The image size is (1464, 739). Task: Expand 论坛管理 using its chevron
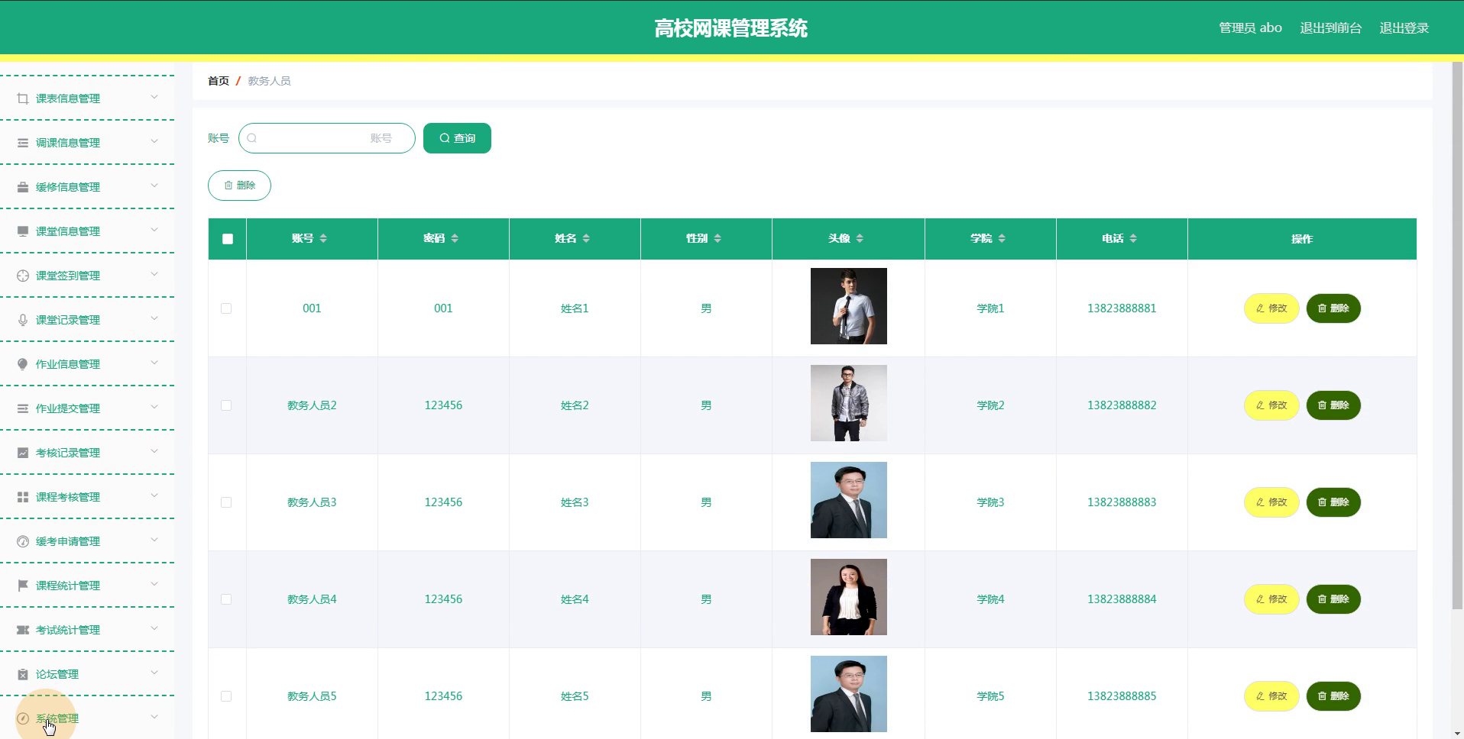[154, 673]
